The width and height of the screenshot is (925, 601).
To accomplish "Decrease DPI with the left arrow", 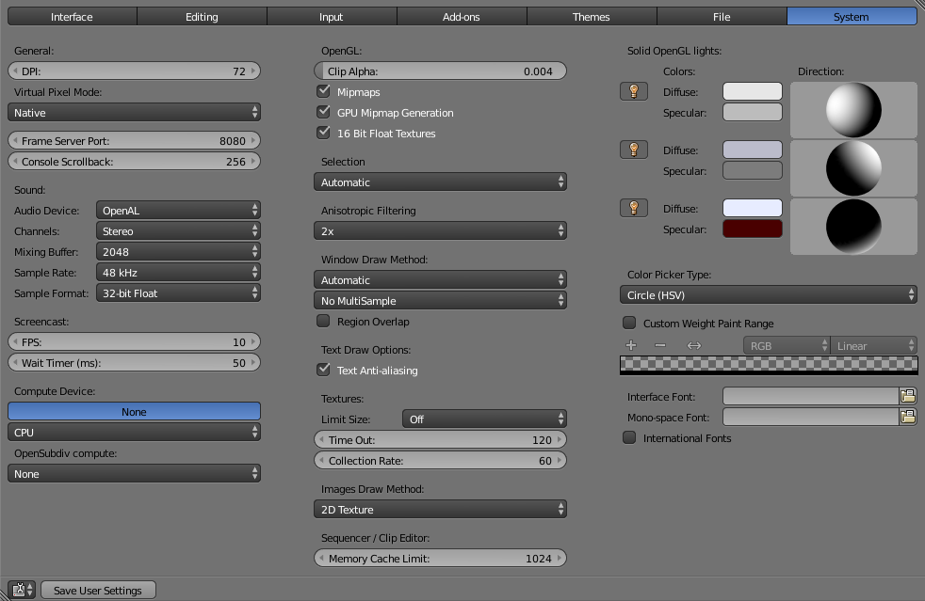I will point(15,71).
